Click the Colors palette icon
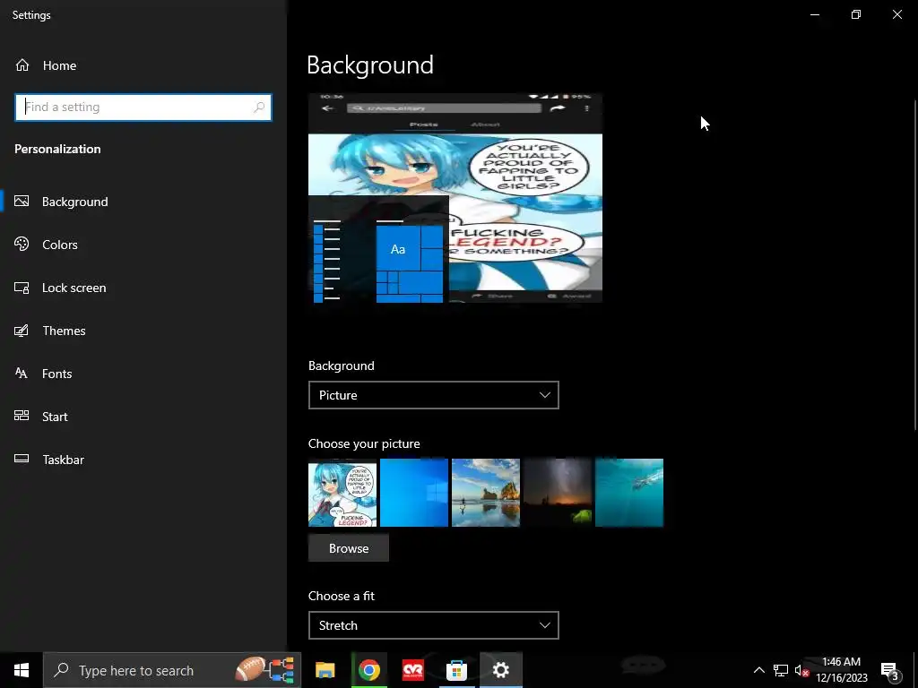918x688 pixels. click(22, 244)
